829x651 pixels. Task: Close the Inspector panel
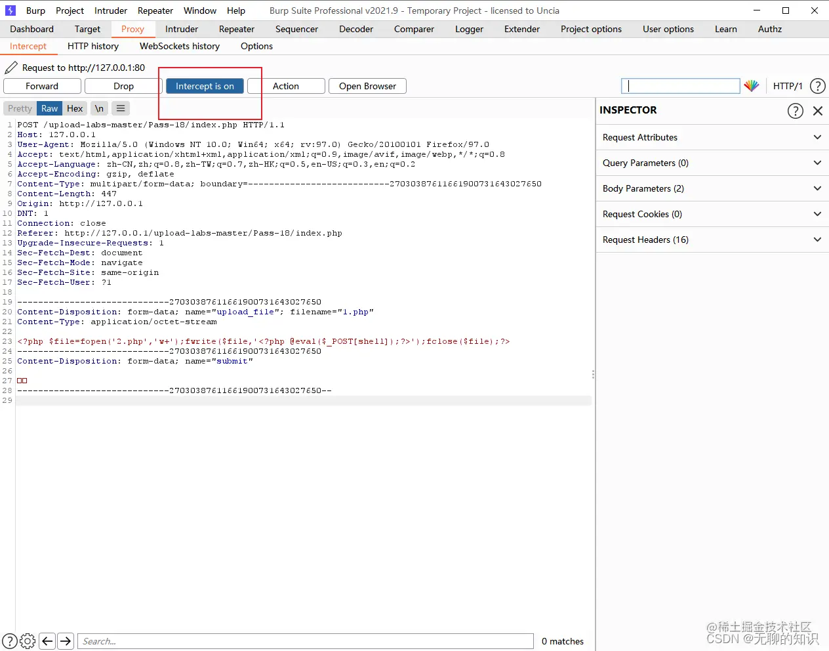(x=818, y=111)
